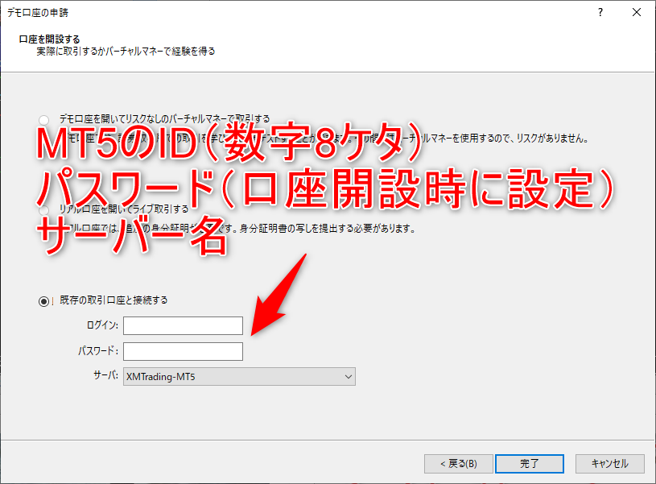The height and width of the screenshot is (484, 656).
Task: Click the サーバ: field label
Action: pyautogui.click(x=105, y=375)
